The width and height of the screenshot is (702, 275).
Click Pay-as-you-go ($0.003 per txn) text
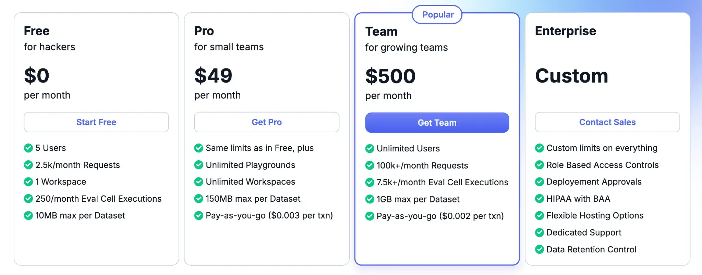pyautogui.click(x=269, y=215)
